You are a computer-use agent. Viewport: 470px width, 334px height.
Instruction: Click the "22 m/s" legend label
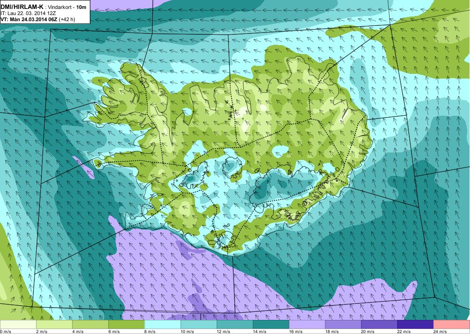coord(404,332)
